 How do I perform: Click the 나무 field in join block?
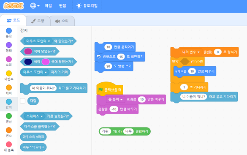click(128, 131)
